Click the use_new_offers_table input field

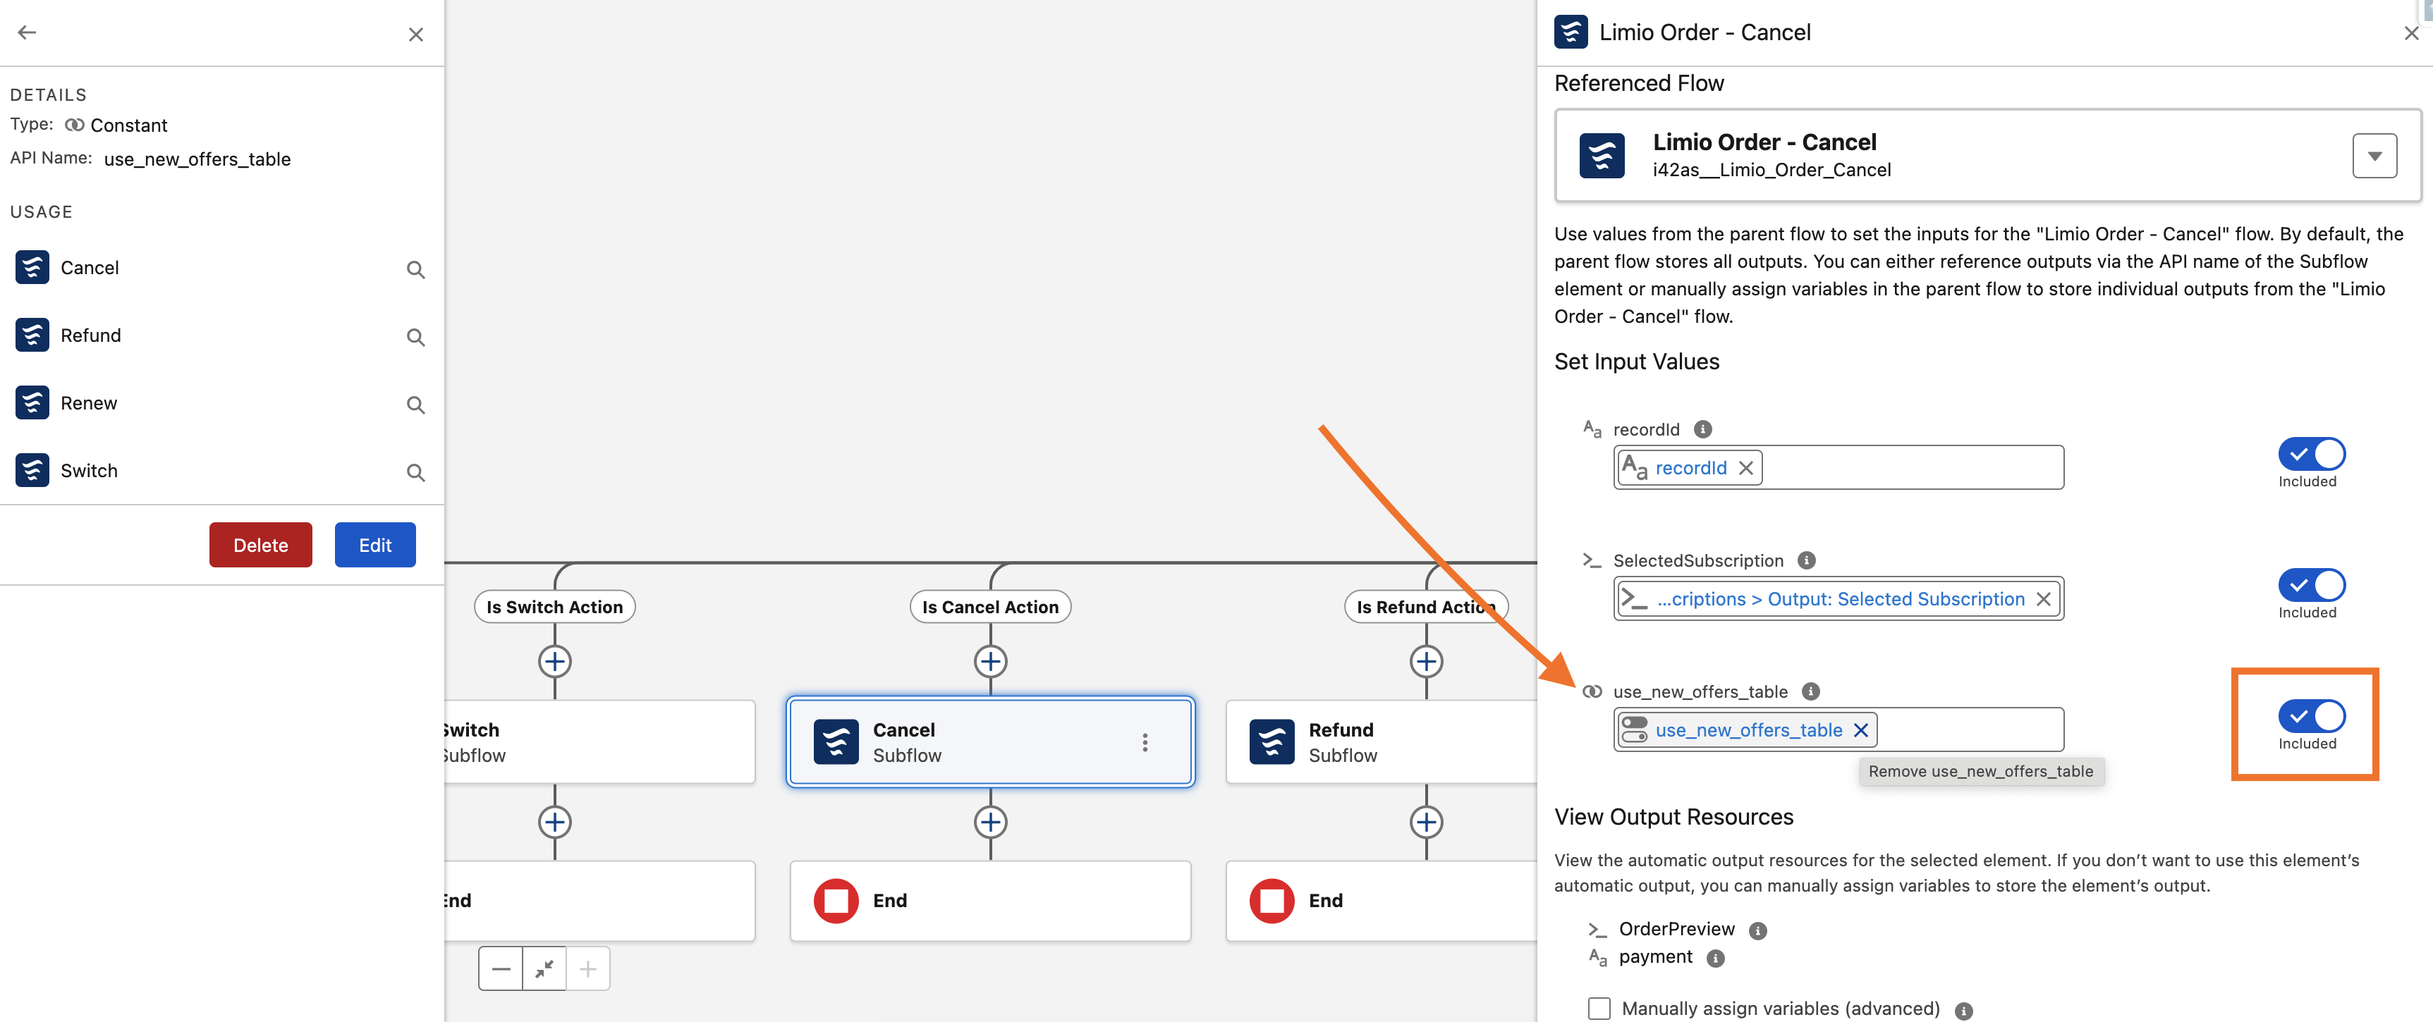coord(1968,730)
